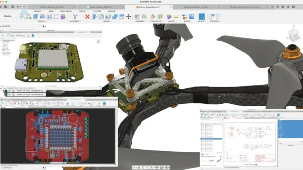Click the first Position tool icon
This screenshot has height=170, width=303.
tap(212, 16)
